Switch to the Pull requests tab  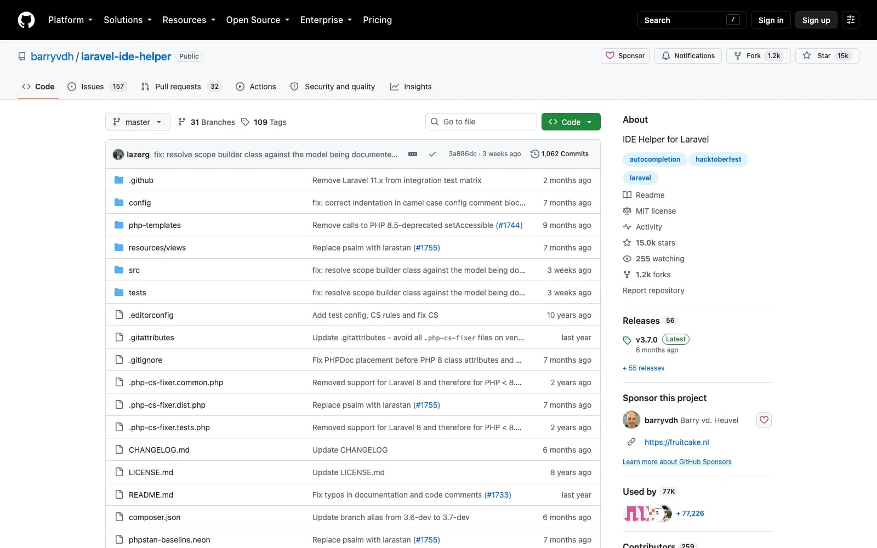point(181,87)
